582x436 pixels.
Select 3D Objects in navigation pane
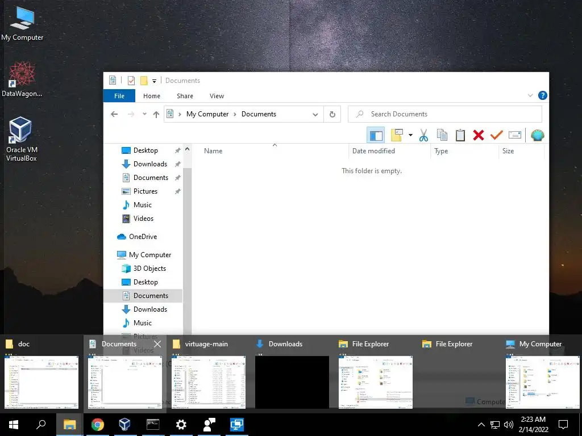click(x=149, y=269)
